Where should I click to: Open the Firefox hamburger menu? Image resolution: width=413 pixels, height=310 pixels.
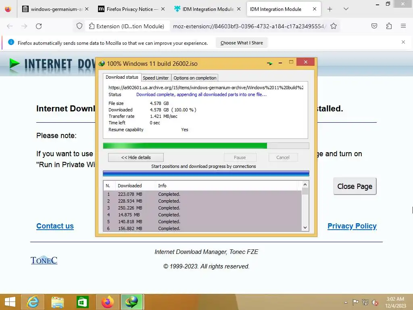(403, 26)
